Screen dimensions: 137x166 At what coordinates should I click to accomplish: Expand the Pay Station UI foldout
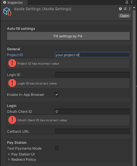[9, 154]
